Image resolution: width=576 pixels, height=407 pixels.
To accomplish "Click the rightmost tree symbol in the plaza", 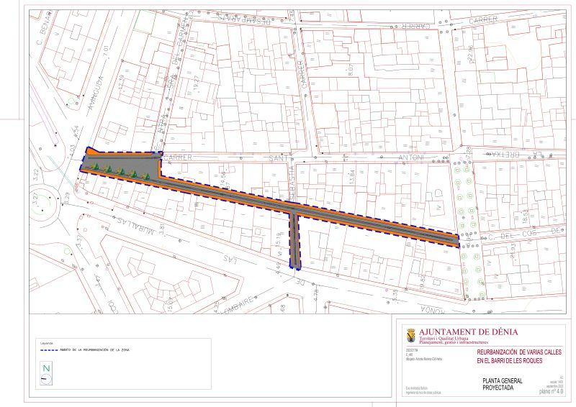I will (146, 174).
